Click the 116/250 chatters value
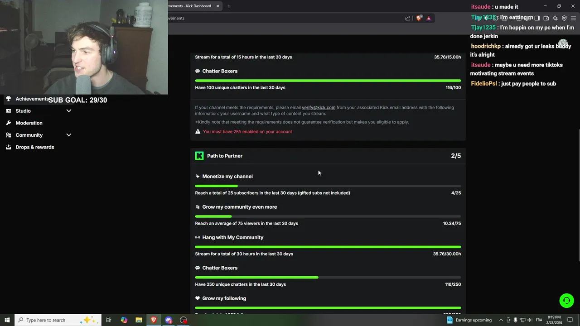This screenshot has width=580, height=326. click(453, 284)
